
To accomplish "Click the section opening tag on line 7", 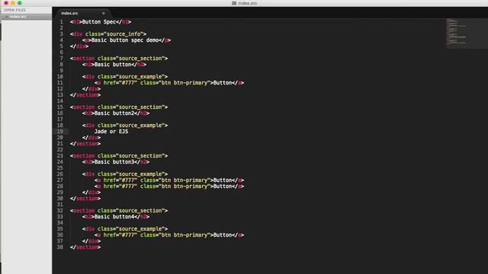I will 119,59.
